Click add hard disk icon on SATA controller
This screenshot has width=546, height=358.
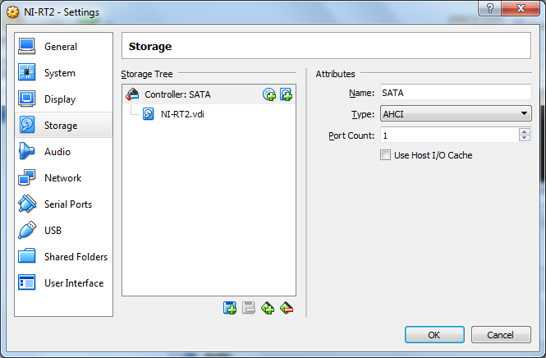pyautogui.click(x=286, y=94)
